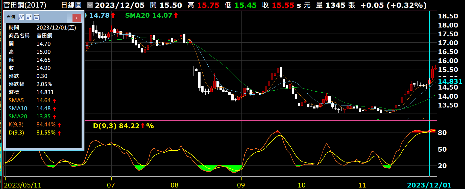Click the cyan 14.831 cursor price label
Viewport: 465px width, 189px height.
click(450, 82)
